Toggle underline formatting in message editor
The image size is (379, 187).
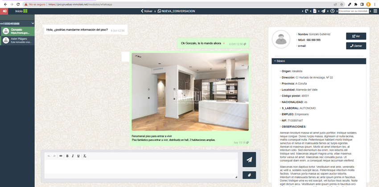pos(78,156)
